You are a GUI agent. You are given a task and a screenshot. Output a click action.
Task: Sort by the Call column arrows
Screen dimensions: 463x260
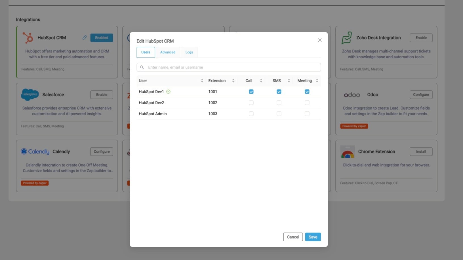(261, 81)
